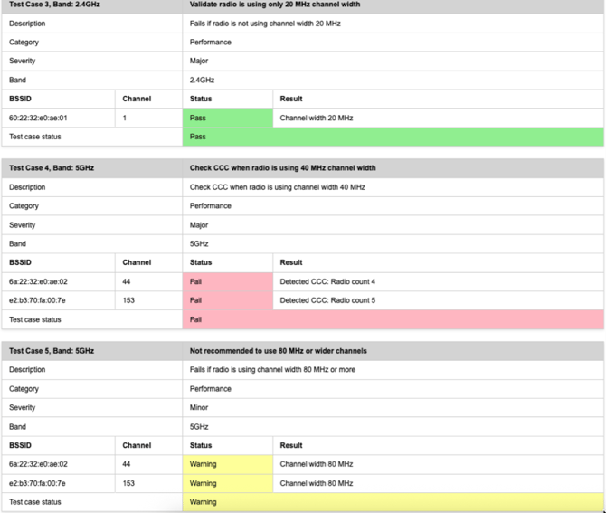This screenshot has height=513, width=606.
Task: Select the "Detected CCC: Radio count 4" result
Action: click(327, 282)
